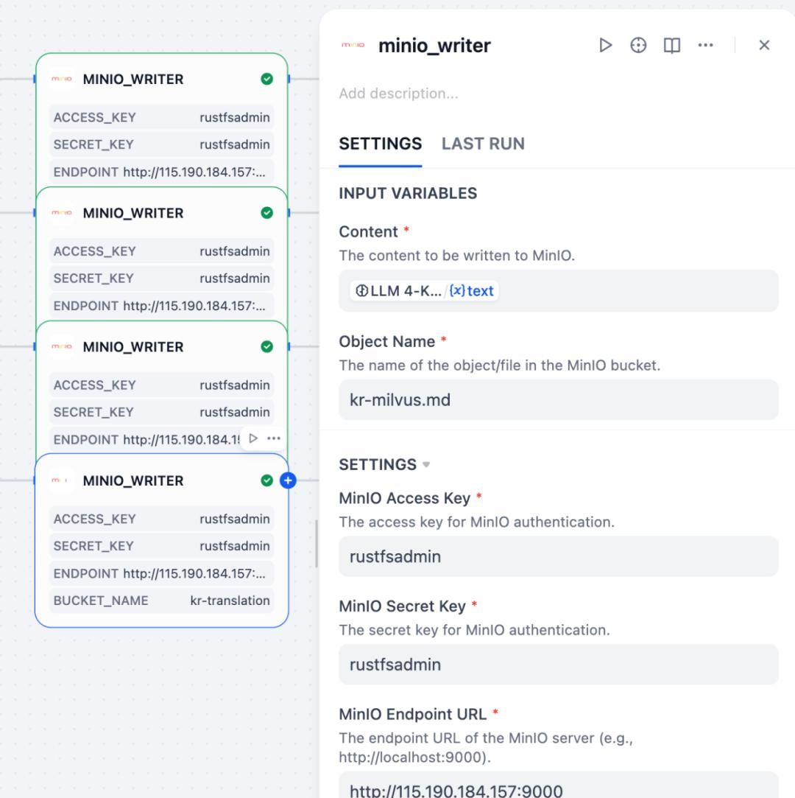Click the blue plus on bottom MINIO_WRITER node
This screenshot has width=795, height=798.
point(289,480)
